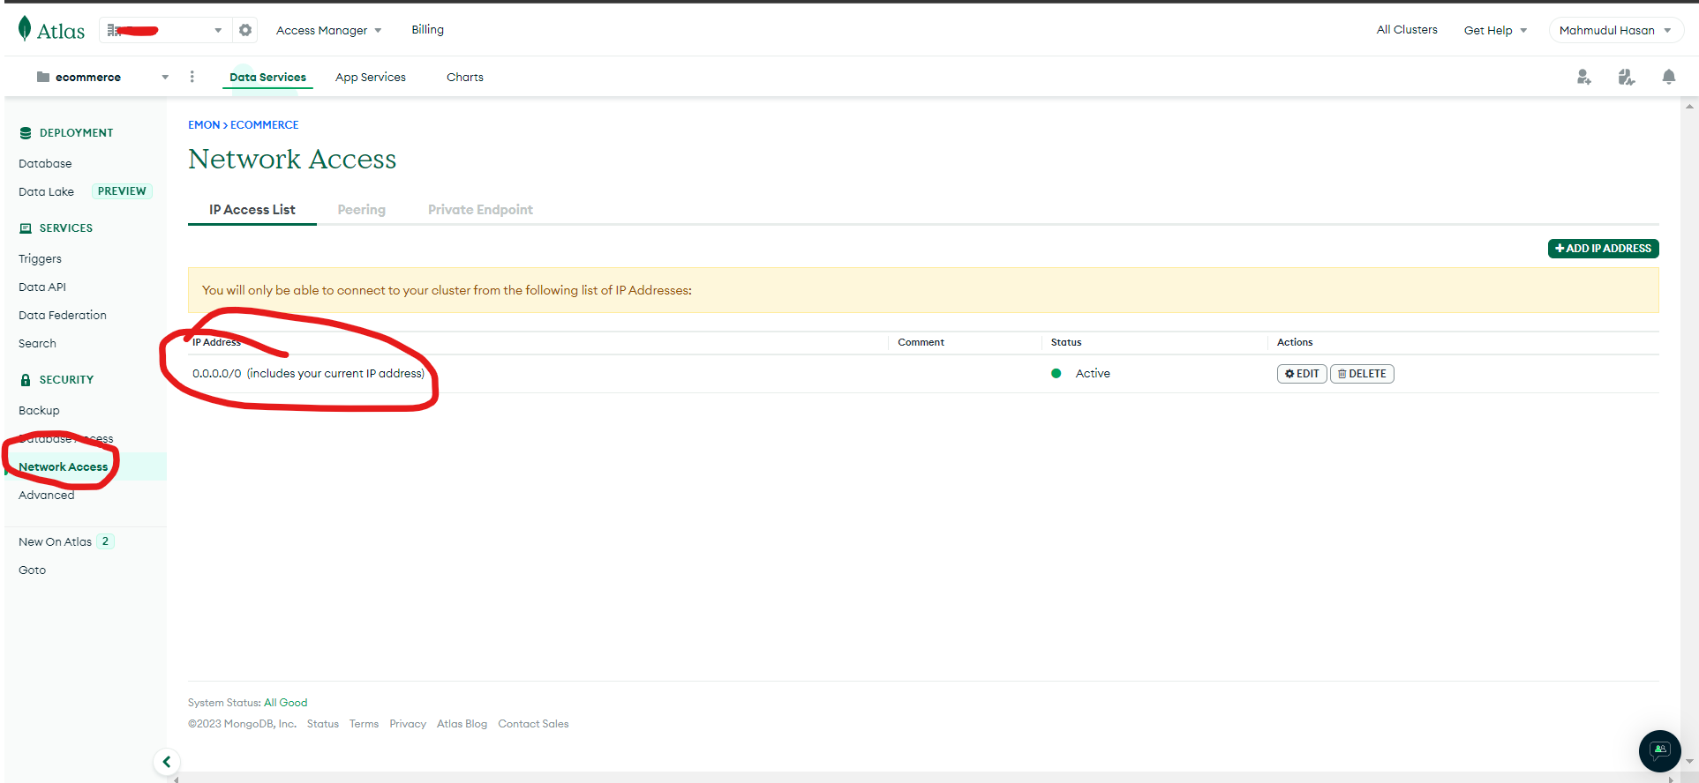Open the Contact Sales footer link

[533, 724]
